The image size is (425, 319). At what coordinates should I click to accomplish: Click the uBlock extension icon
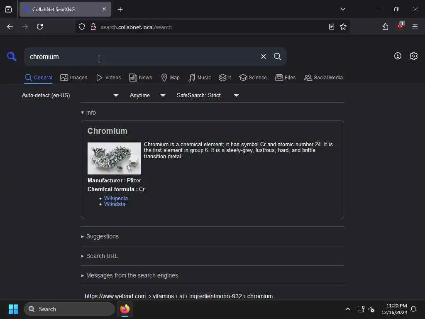pos(401,26)
